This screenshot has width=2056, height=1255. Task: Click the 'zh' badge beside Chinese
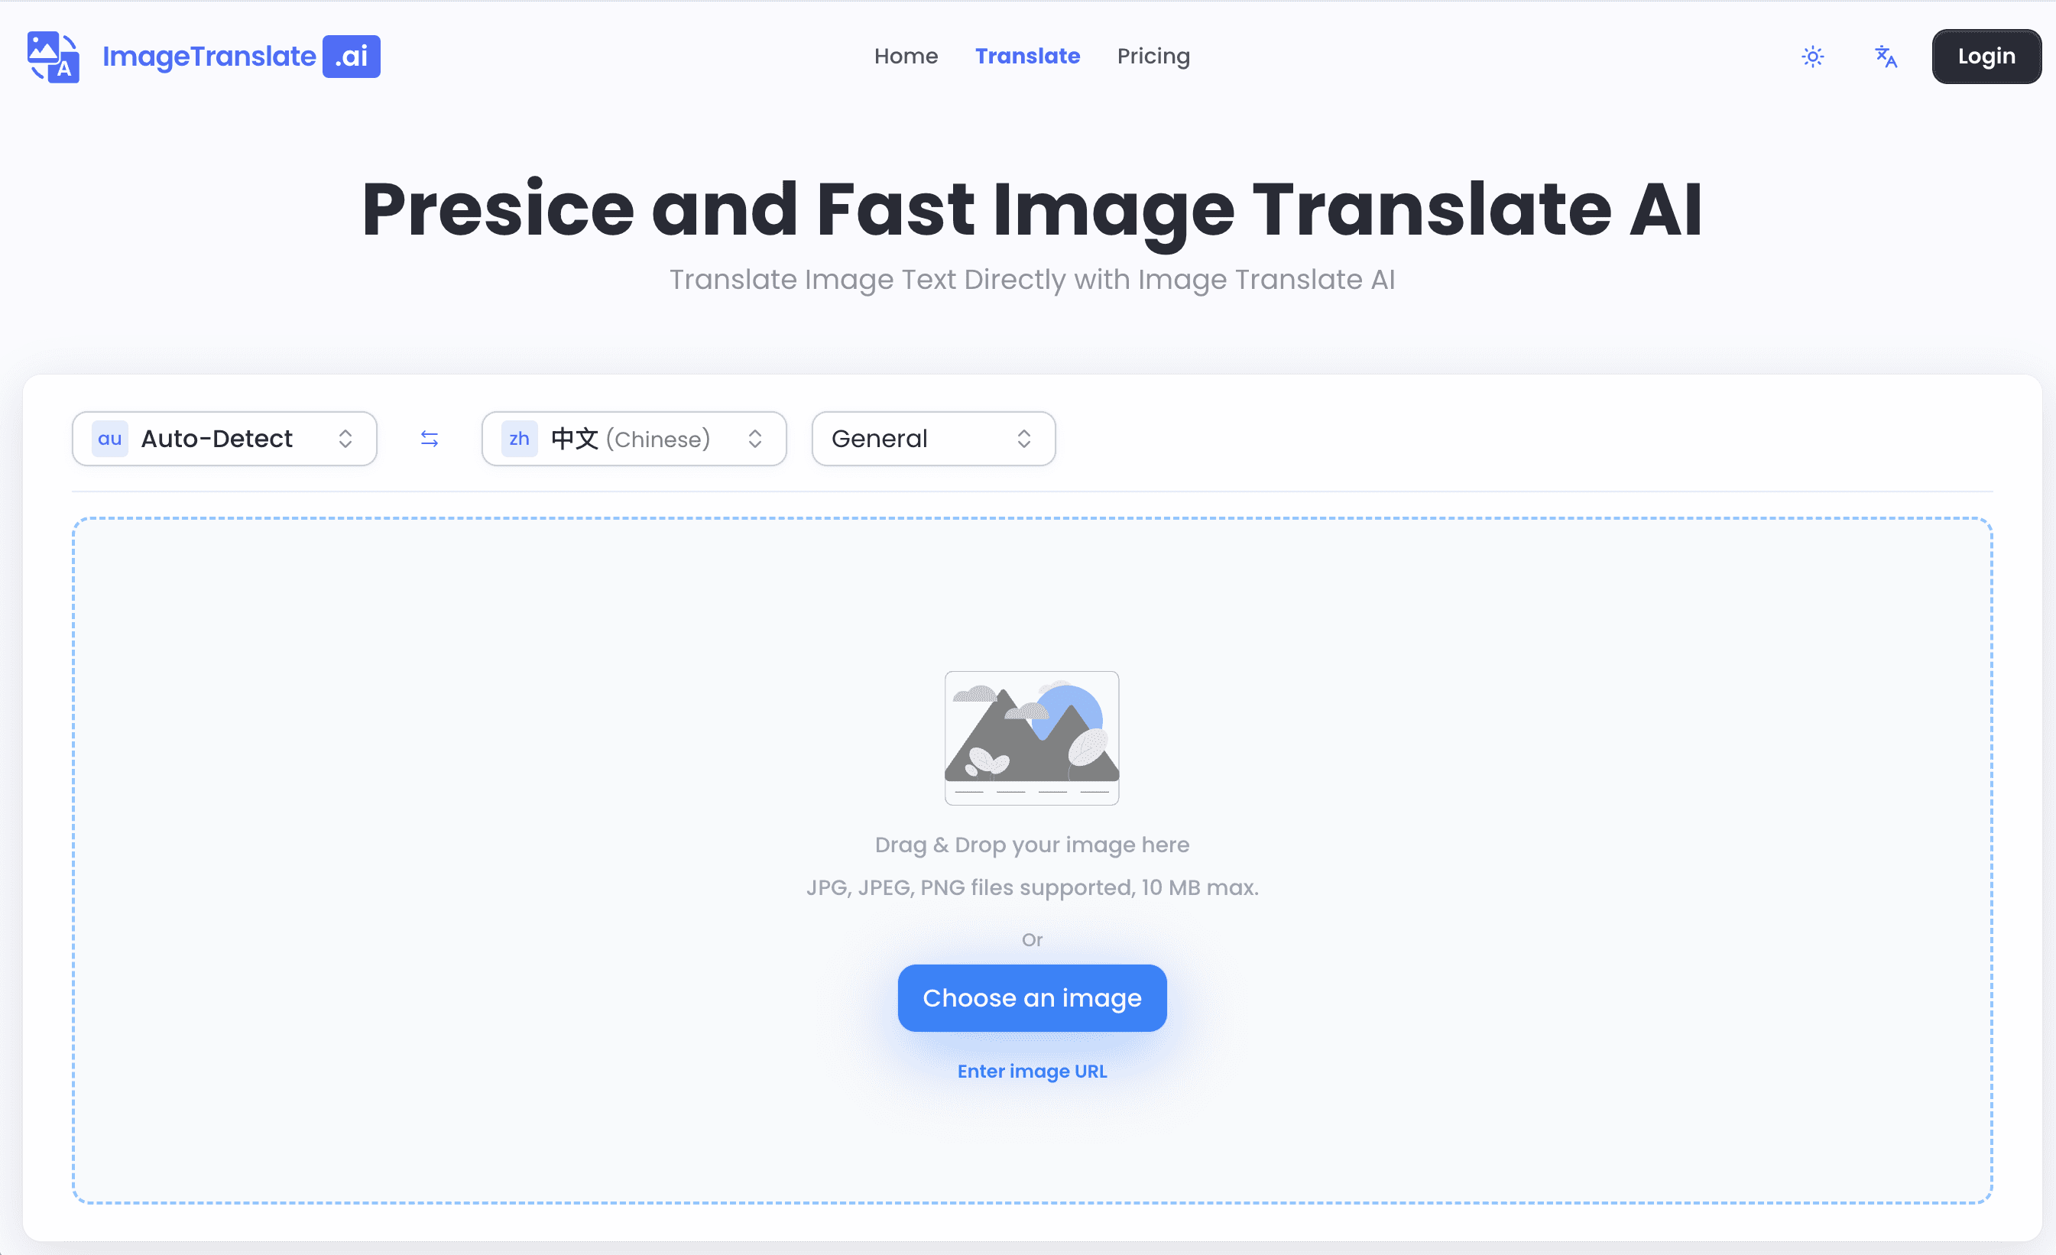pos(518,438)
